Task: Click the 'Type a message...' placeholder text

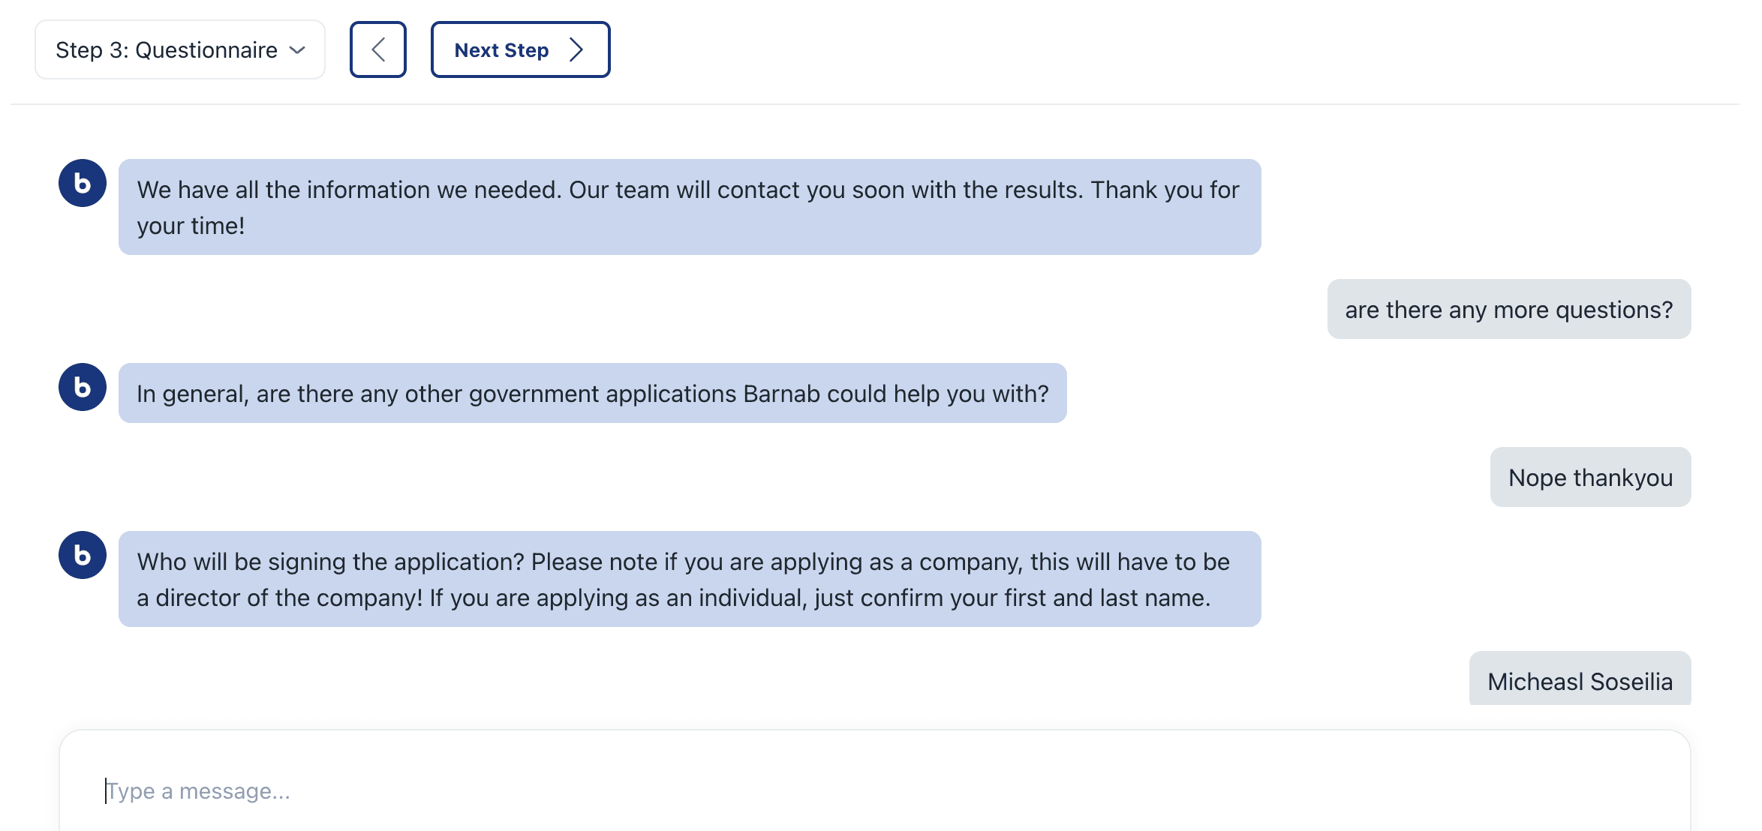Action: pyautogui.click(x=198, y=791)
